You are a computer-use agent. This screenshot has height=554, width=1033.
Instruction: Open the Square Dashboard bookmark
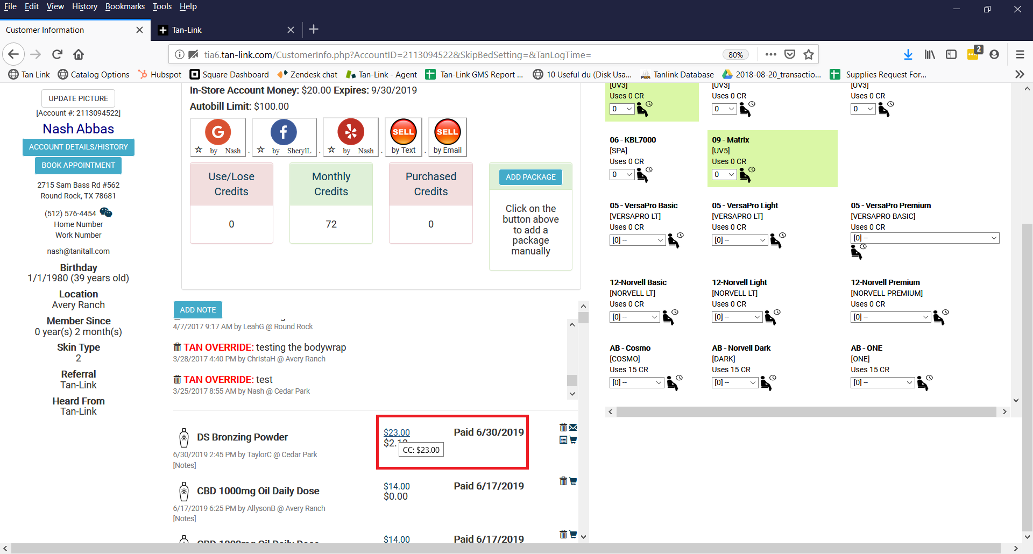[x=230, y=74]
